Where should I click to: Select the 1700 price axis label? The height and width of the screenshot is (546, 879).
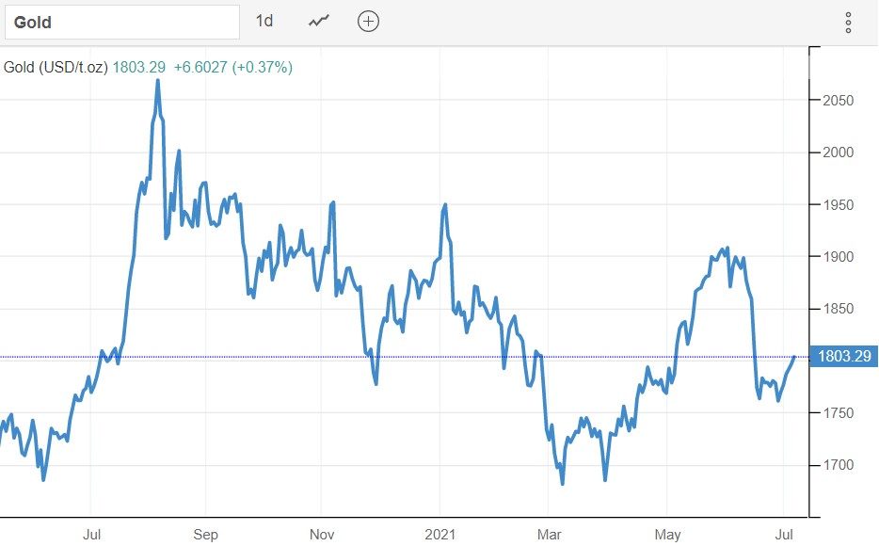[x=838, y=466]
